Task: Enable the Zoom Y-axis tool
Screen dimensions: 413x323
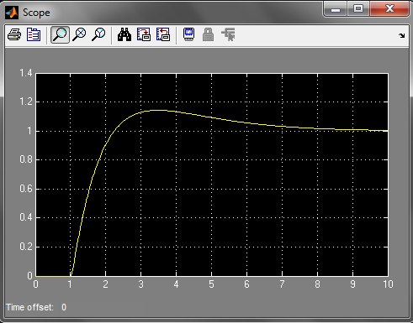Action: pos(98,35)
